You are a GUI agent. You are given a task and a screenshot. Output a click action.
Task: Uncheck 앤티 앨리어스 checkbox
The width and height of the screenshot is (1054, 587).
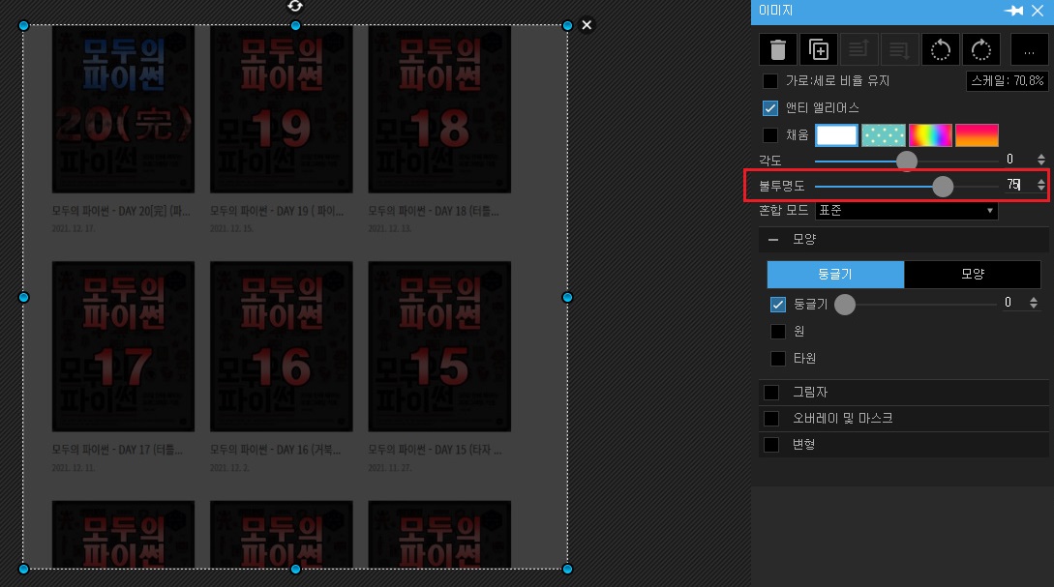pos(770,108)
